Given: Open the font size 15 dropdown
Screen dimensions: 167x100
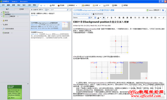Looking at the screenshot, I should tap(95, 18).
